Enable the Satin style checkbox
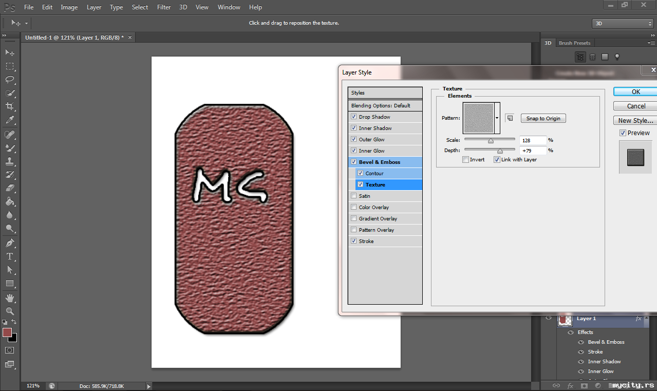This screenshot has width=657, height=391. [353, 196]
